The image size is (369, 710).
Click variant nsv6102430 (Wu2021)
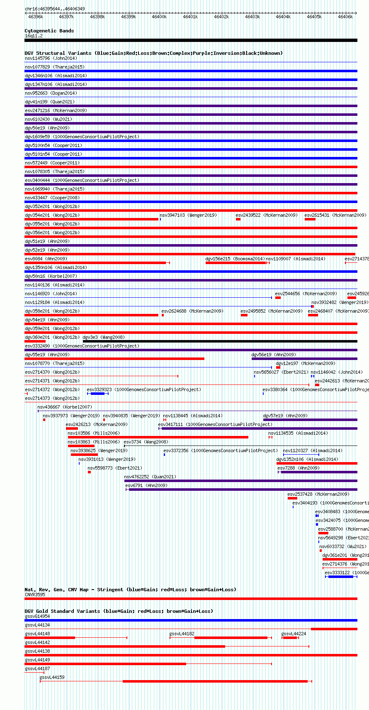49,119
